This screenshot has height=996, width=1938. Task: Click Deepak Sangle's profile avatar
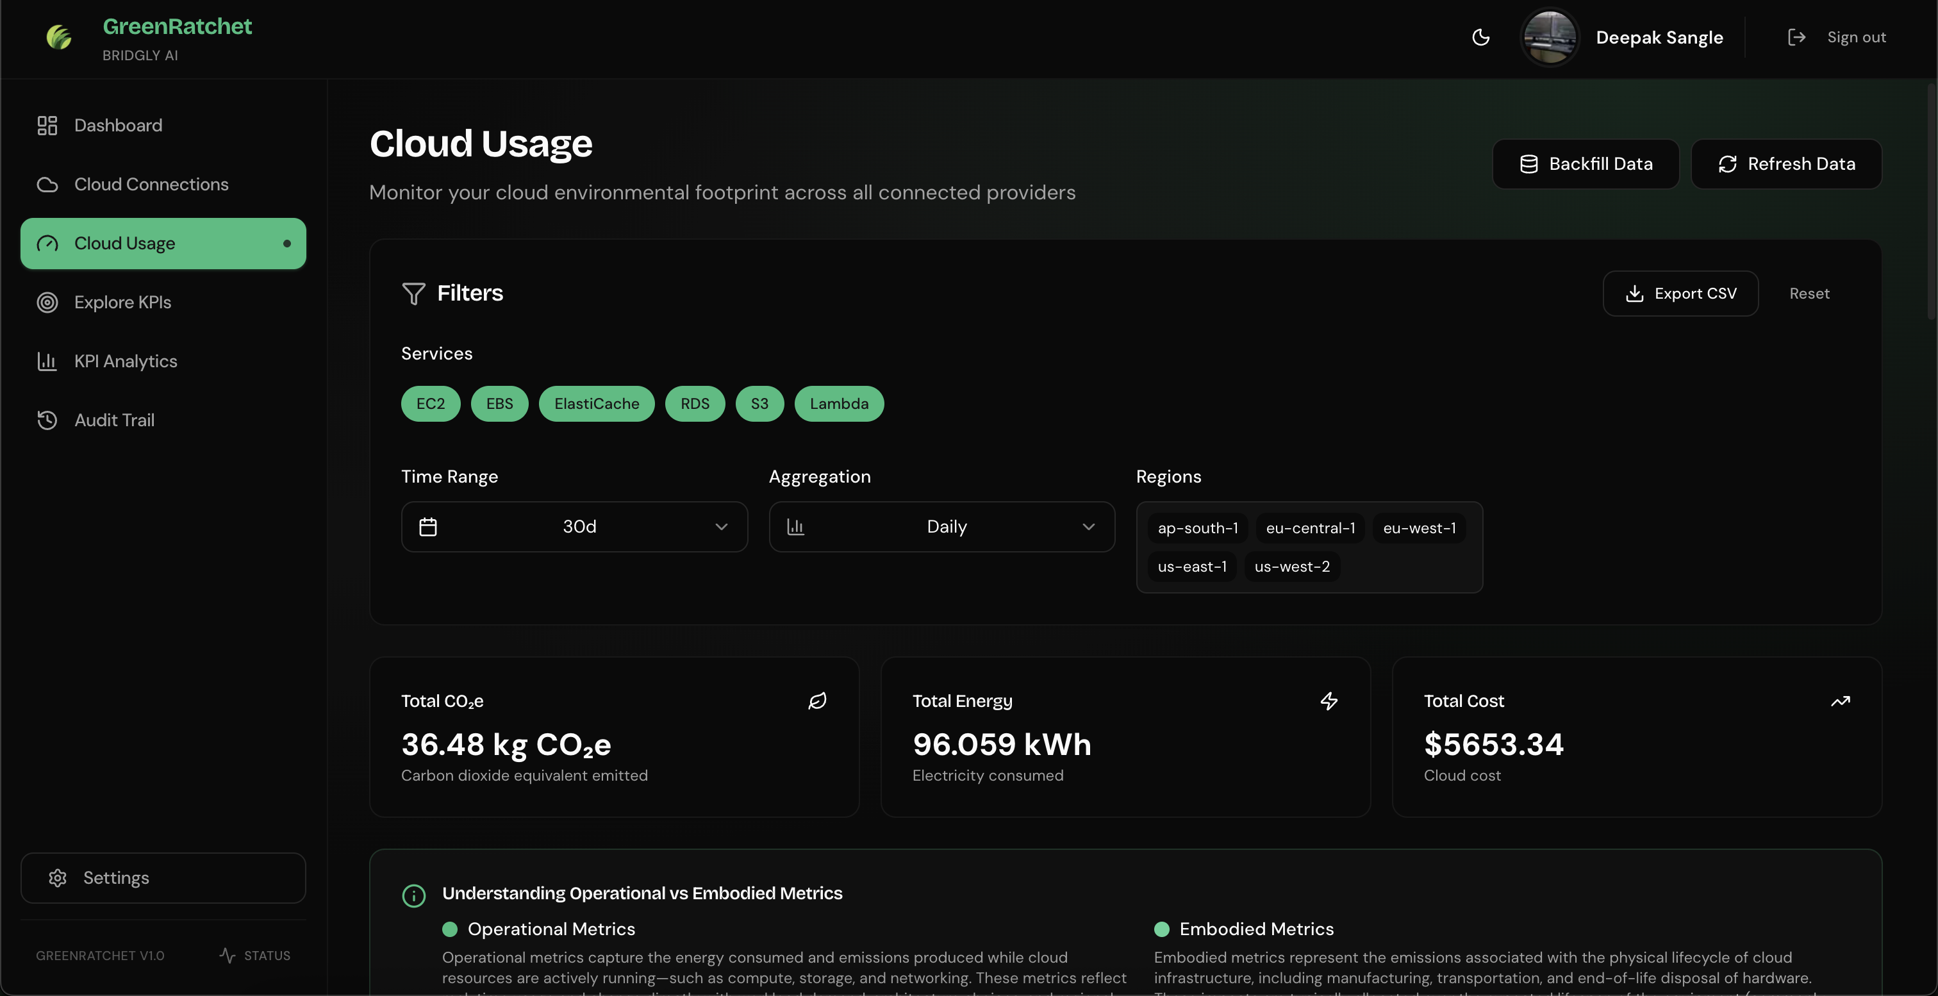point(1549,38)
